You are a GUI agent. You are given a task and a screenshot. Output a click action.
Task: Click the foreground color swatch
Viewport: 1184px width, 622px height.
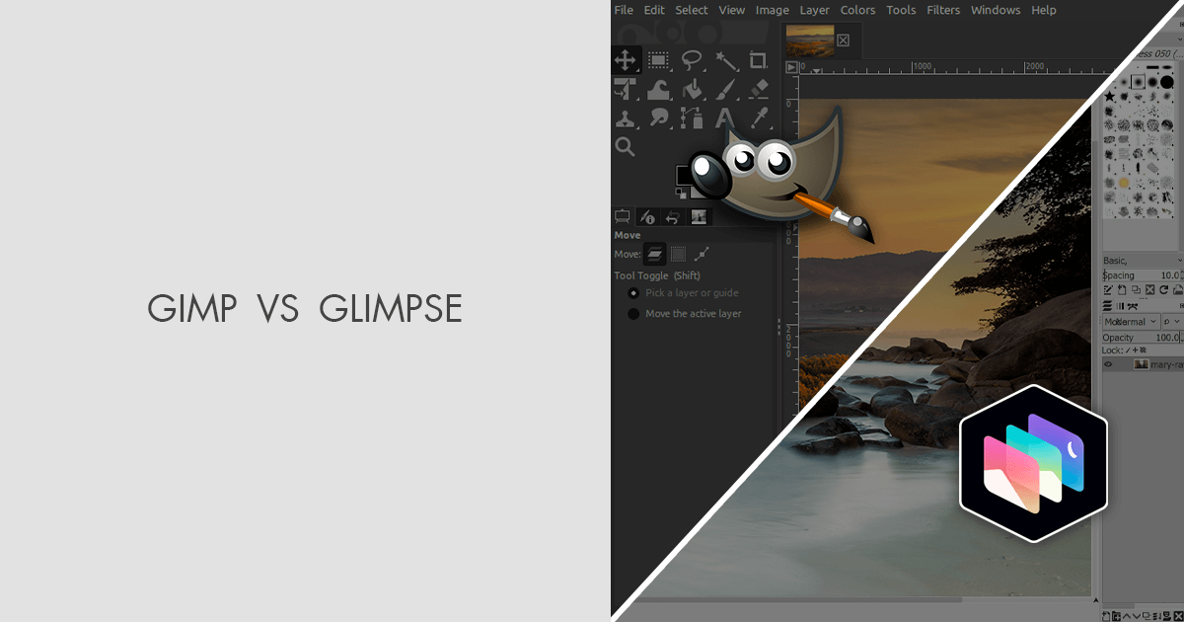pyautogui.click(x=685, y=175)
